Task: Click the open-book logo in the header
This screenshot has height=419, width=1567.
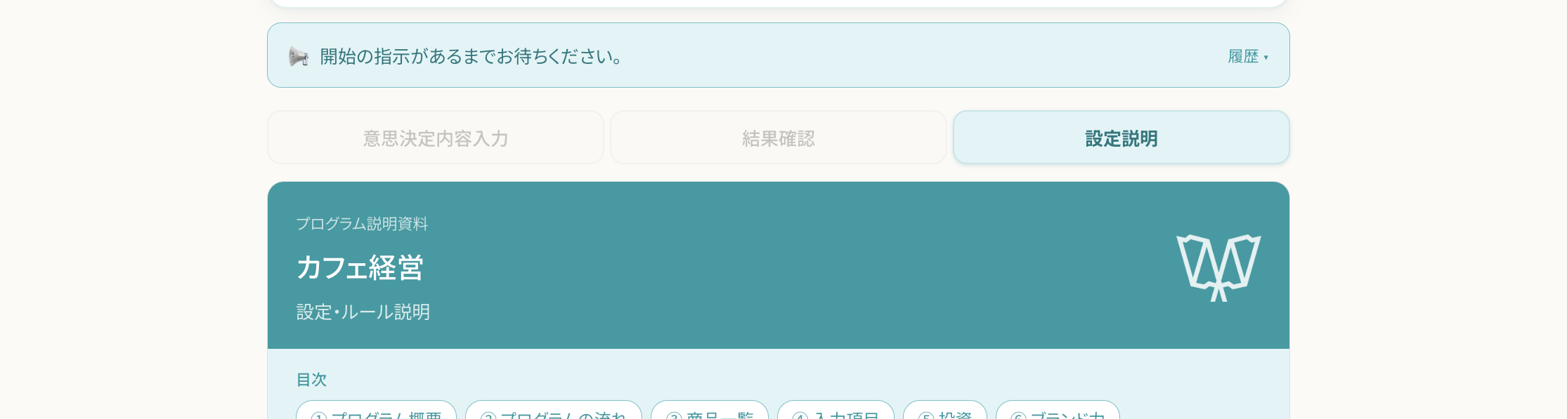Action: pos(1218,268)
